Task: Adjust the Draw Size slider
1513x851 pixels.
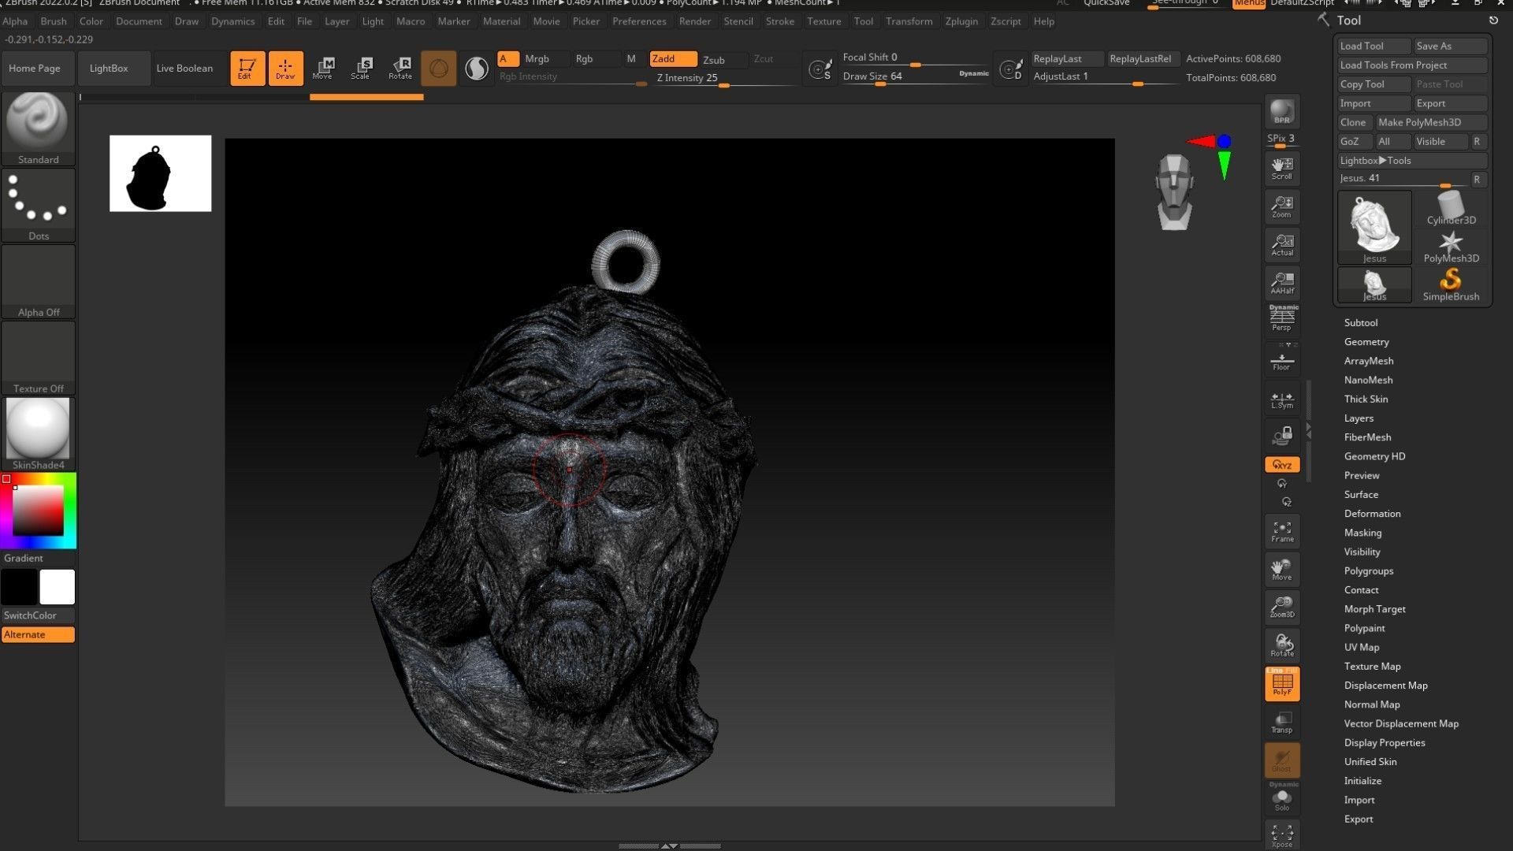Action: pyautogui.click(x=915, y=77)
